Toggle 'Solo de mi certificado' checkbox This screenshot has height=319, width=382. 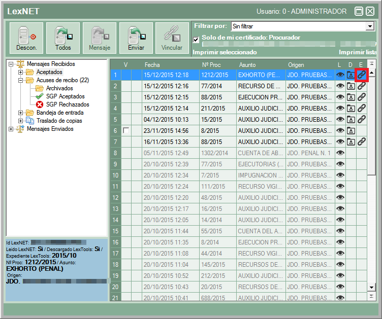196,40
